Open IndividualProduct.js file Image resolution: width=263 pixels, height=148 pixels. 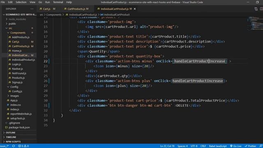[23, 60]
